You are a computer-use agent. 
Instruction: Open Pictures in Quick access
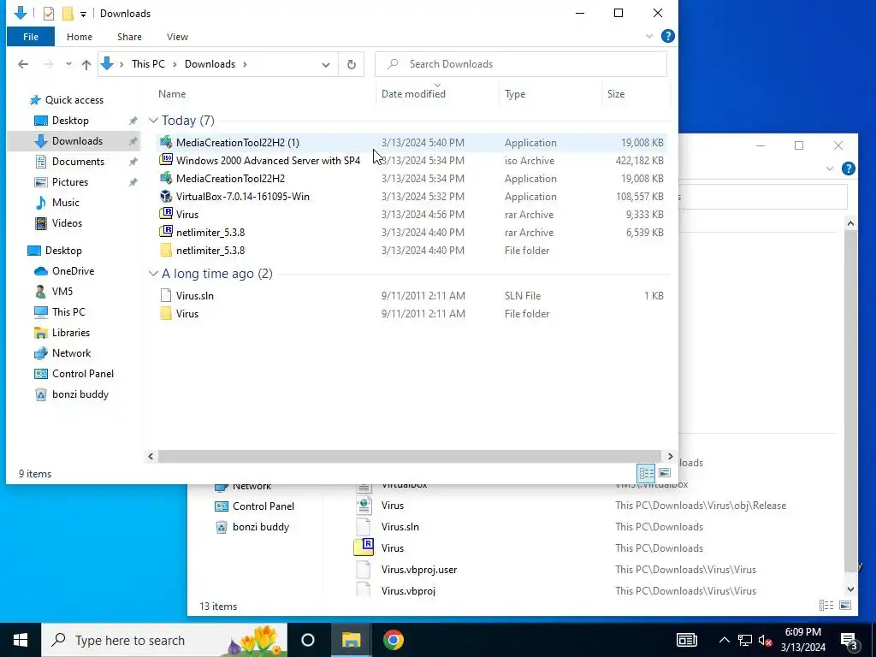[x=70, y=182]
